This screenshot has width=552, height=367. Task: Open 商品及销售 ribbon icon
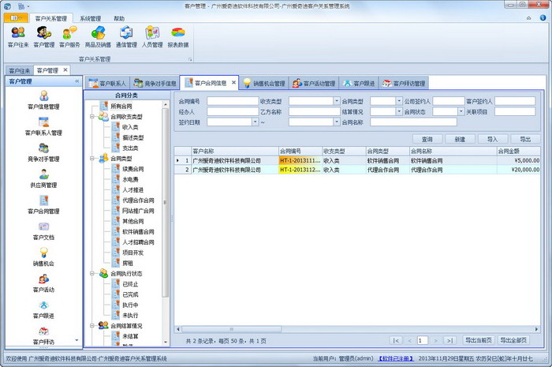(x=98, y=36)
